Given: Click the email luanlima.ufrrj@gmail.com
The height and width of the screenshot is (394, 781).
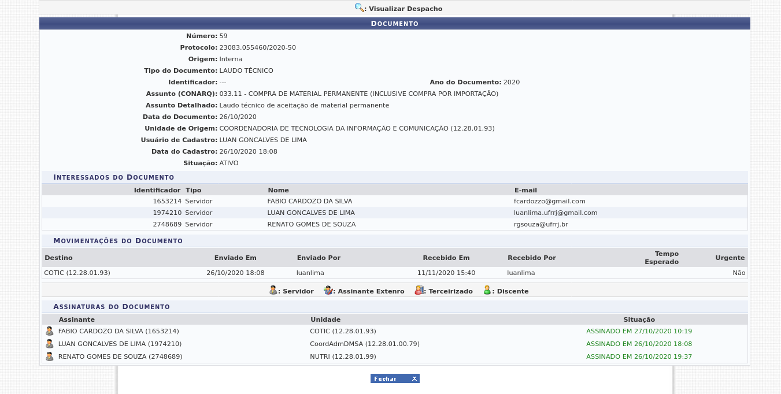Looking at the screenshot, I should (555, 213).
